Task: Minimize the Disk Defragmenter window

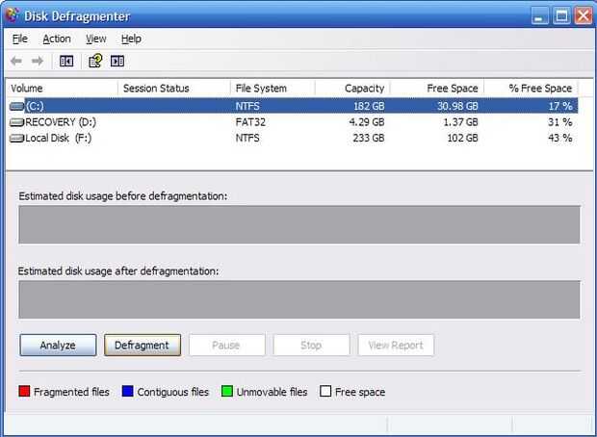Action: point(539,16)
